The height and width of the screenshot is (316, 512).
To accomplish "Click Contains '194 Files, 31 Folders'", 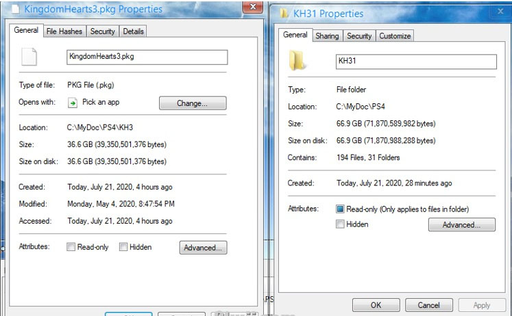I will pos(368,158).
